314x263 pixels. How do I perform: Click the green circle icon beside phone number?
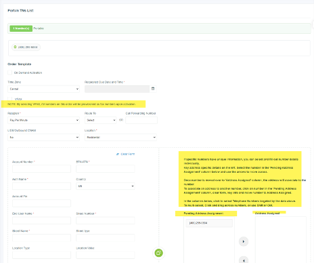tap(15, 47)
